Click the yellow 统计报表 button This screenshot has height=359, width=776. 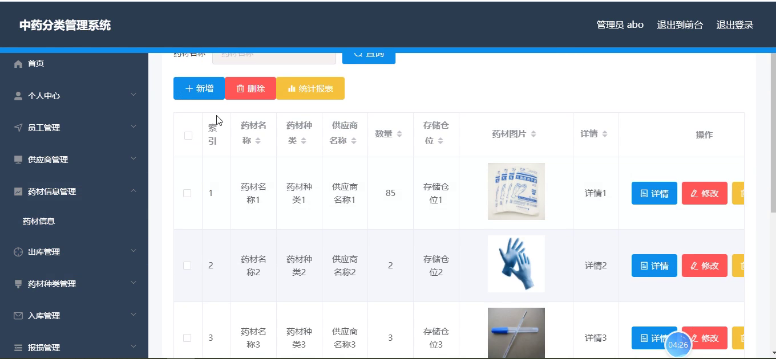pos(310,88)
